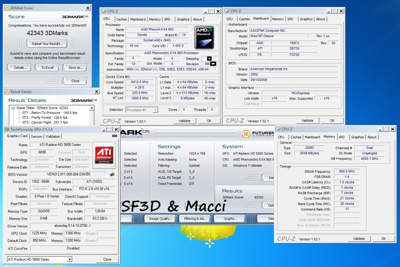Select the GT1 - Return To Proxycon result row
This screenshot has width=400, height=267.
50,113
